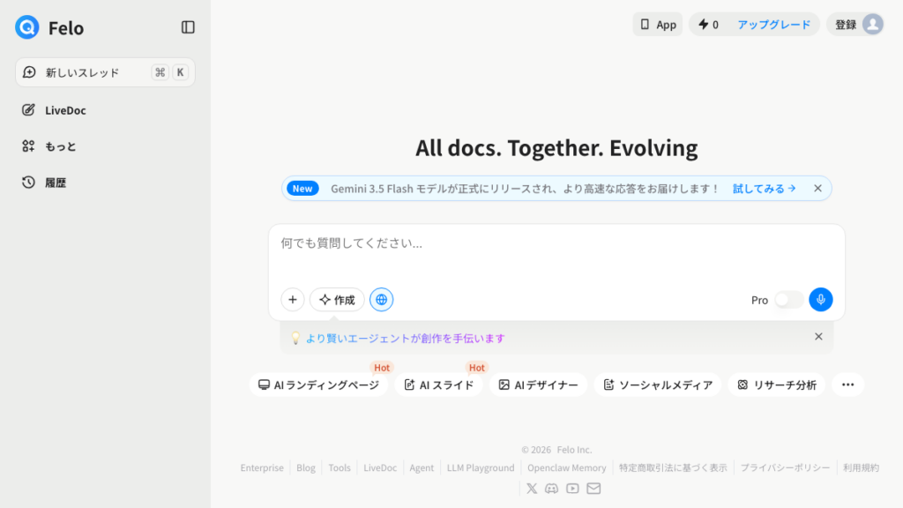Viewport: 903px width, 508px height.
Task: Dismiss the agent tip bar
Action: point(818,336)
